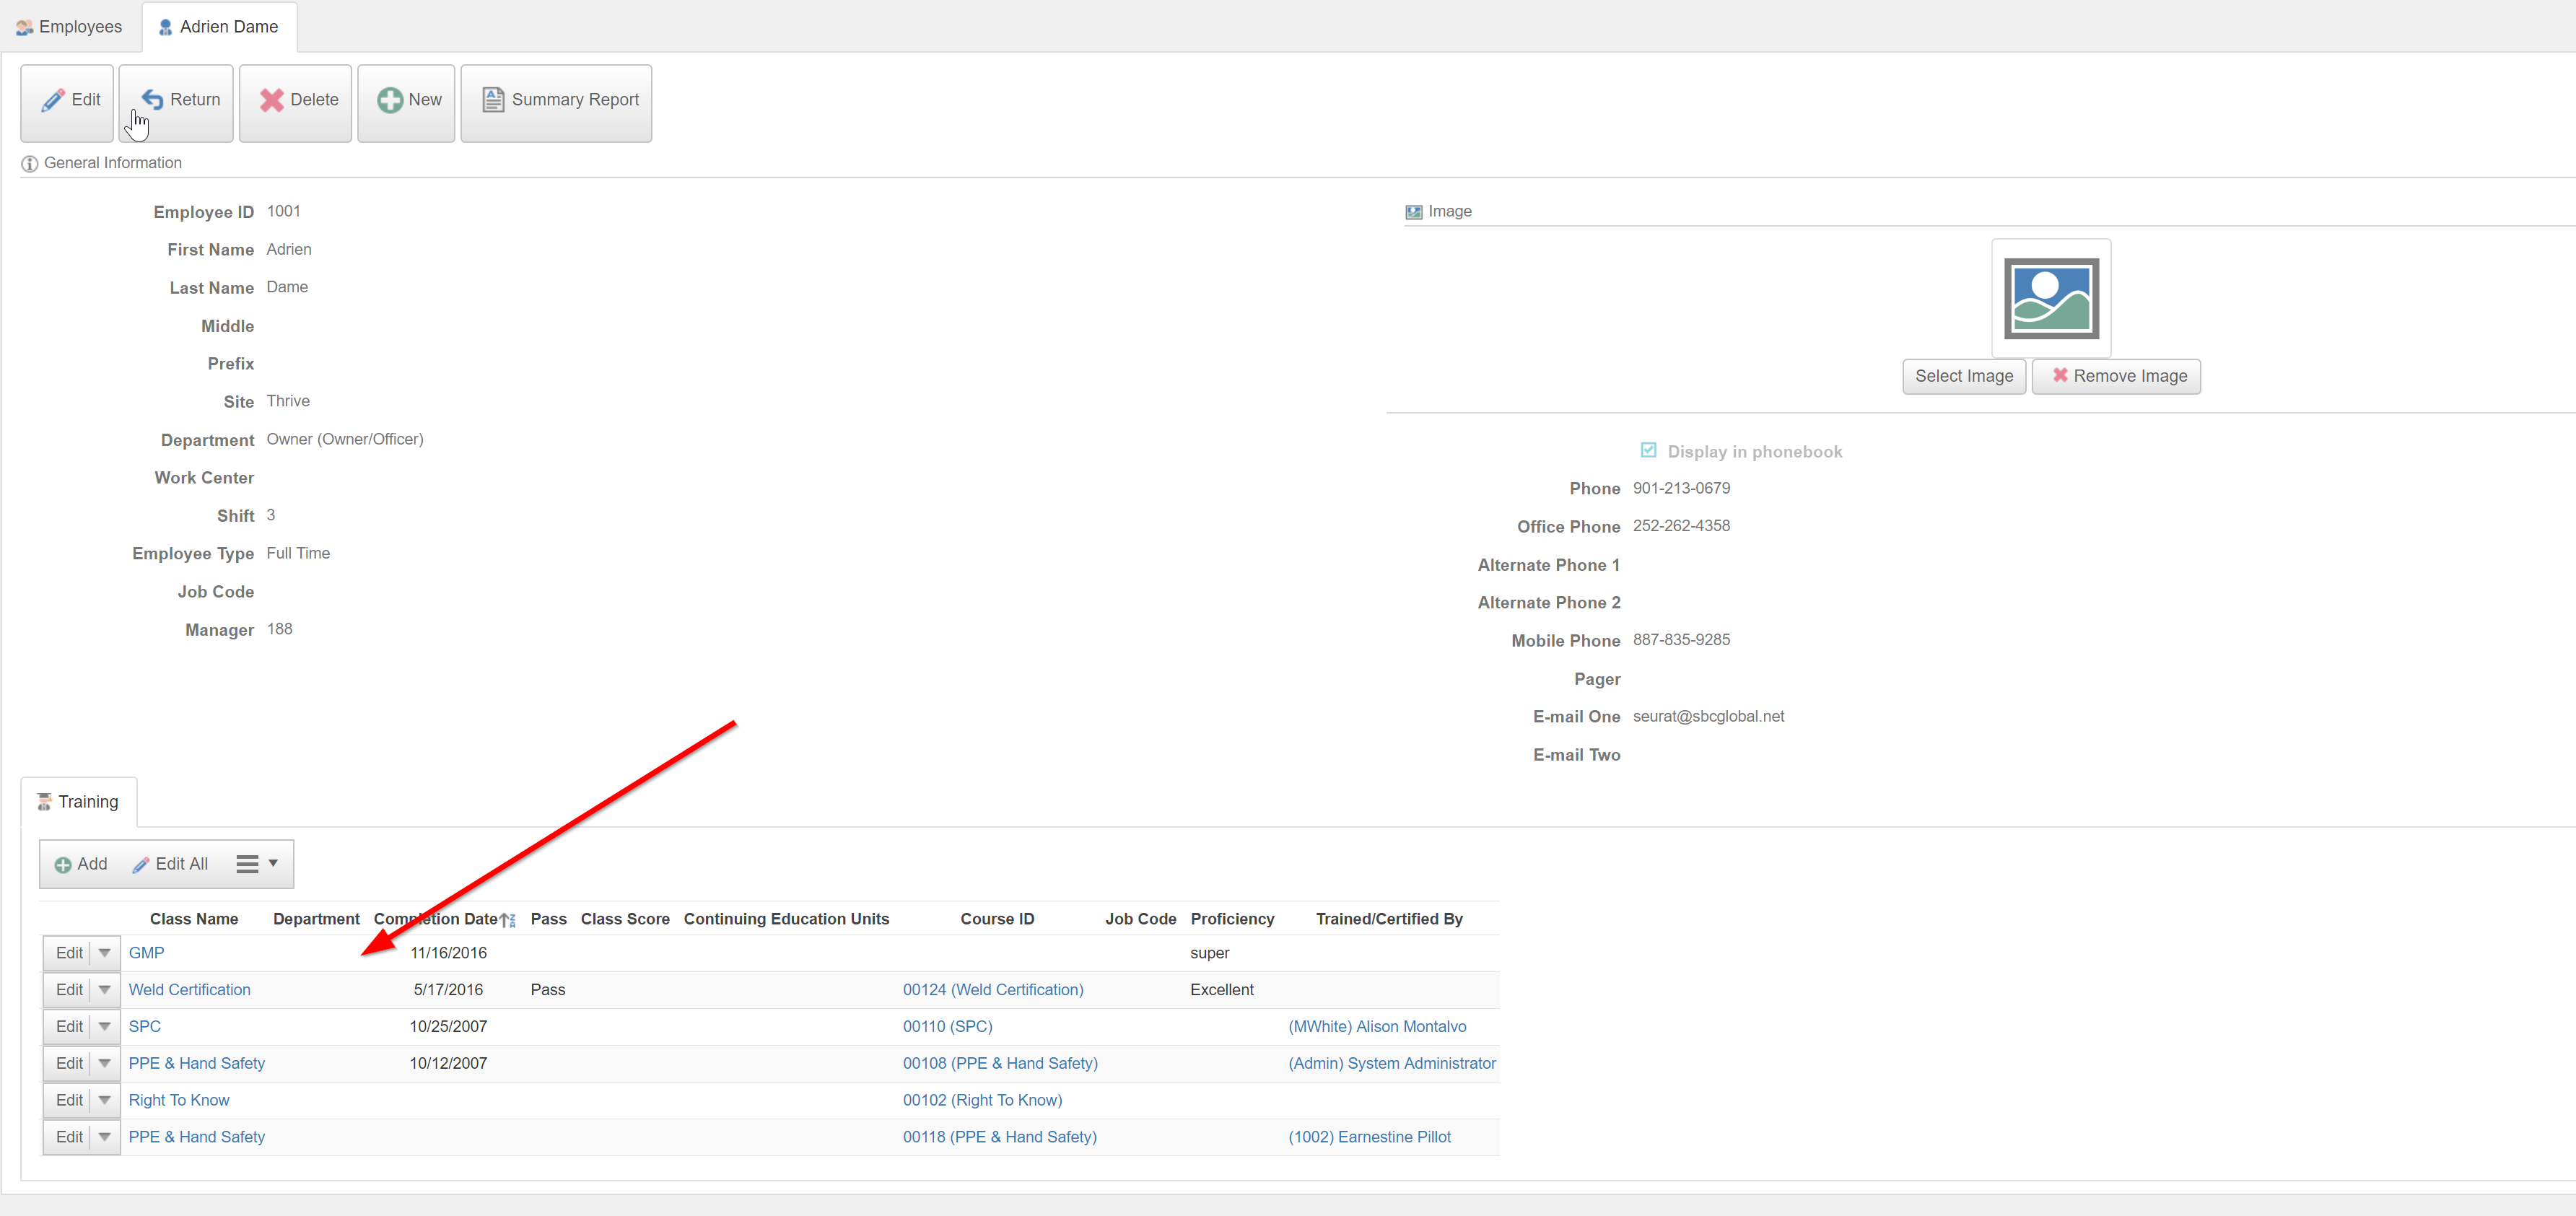Image resolution: width=2576 pixels, height=1216 pixels.
Task: Click the General Information info icon
Action: [30, 164]
